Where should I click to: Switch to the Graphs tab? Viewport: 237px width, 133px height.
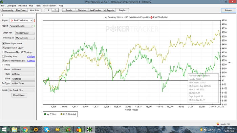tap(122, 10)
